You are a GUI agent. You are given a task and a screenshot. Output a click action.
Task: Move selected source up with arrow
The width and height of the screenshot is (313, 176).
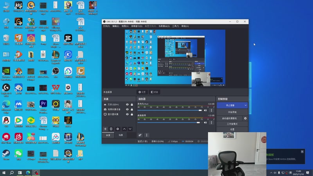(x=124, y=129)
